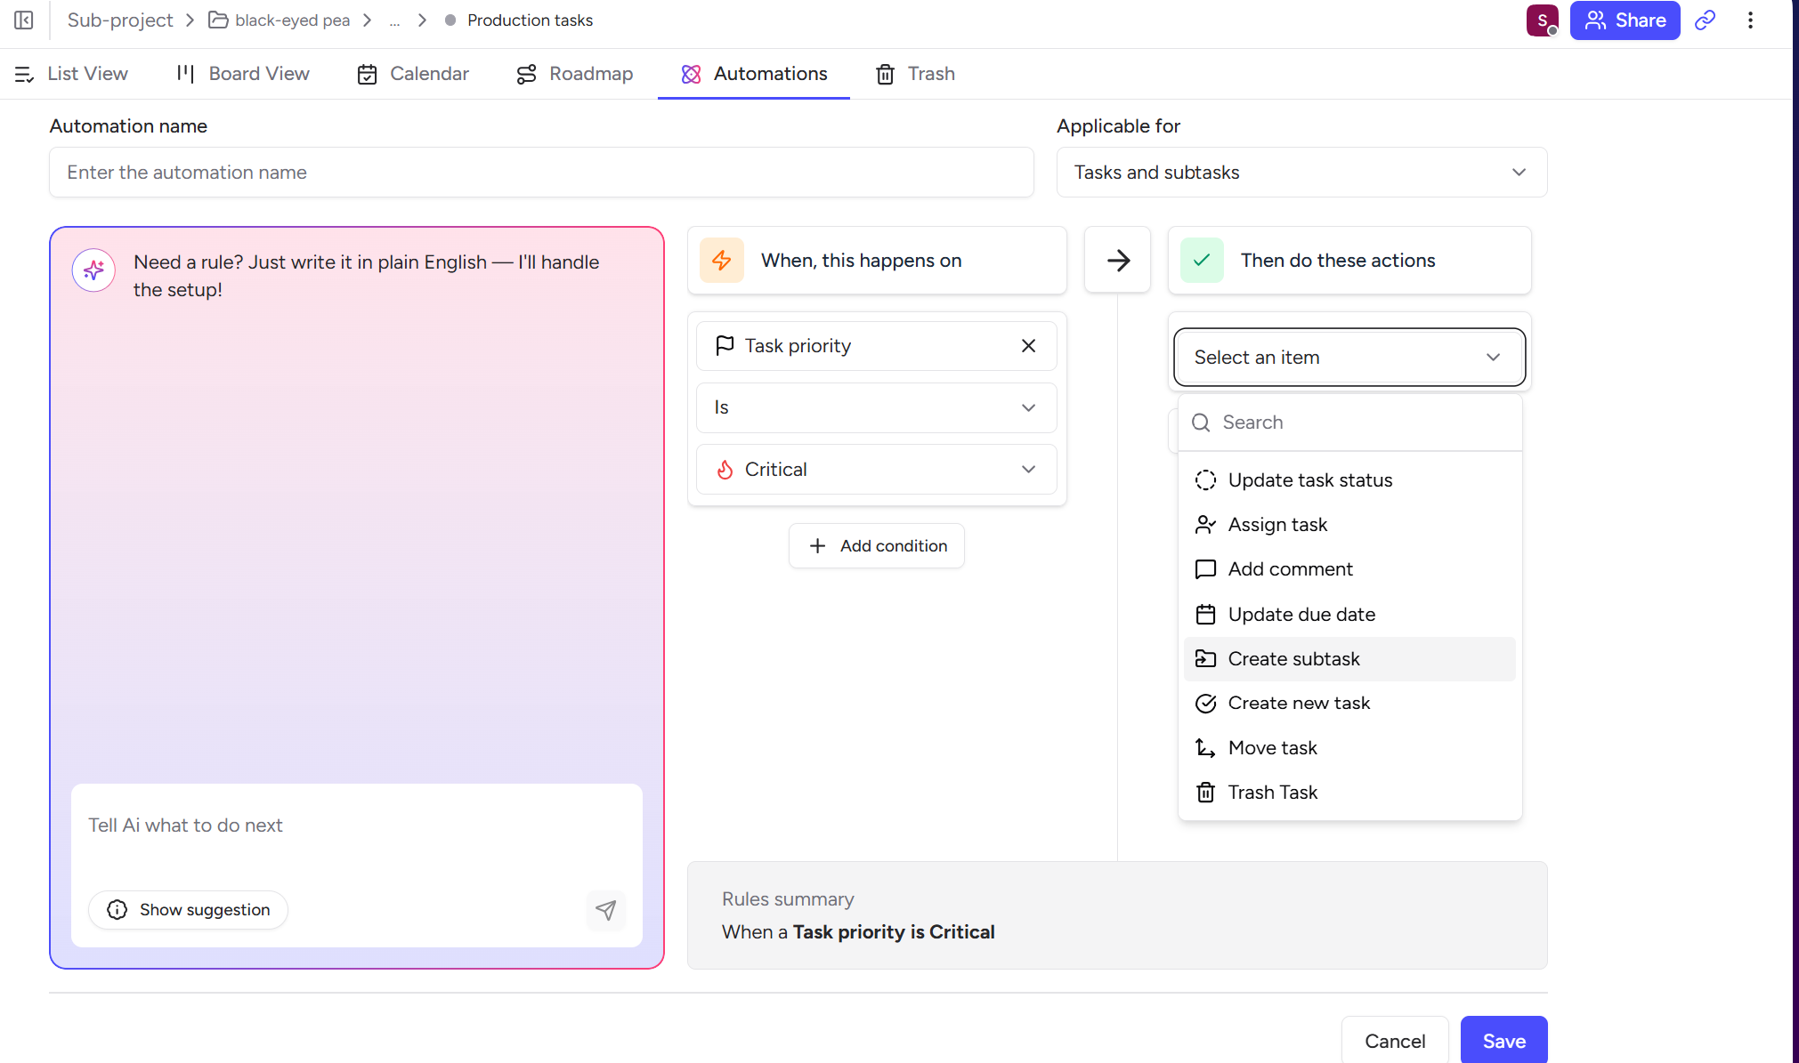1799x1063 pixels.
Task: Select the Move task option
Action: 1272,748
